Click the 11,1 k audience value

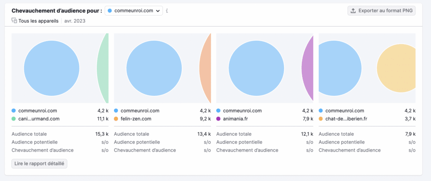point(103,119)
